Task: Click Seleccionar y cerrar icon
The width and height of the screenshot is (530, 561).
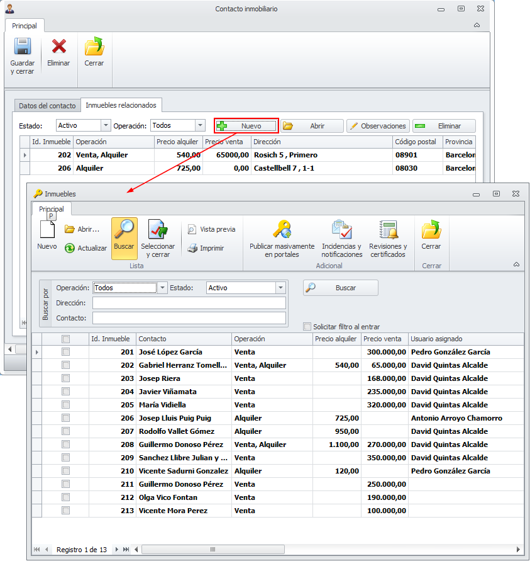Action: [158, 230]
